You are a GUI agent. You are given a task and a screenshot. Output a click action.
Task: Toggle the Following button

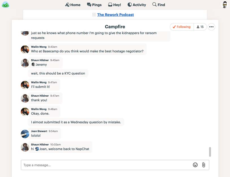pyautogui.click(x=182, y=27)
